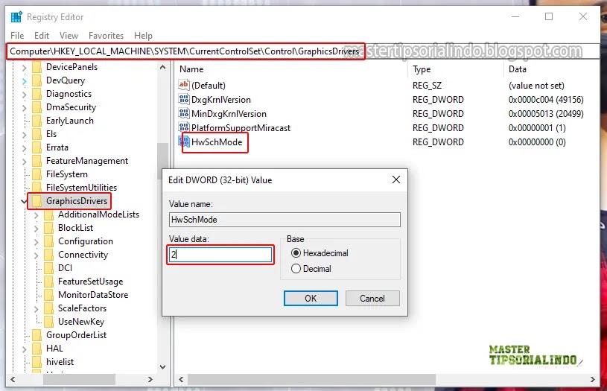Screen dimensions: 607x391
Task: Sort values by the Name column header
Action: click(x=290, y=69)
